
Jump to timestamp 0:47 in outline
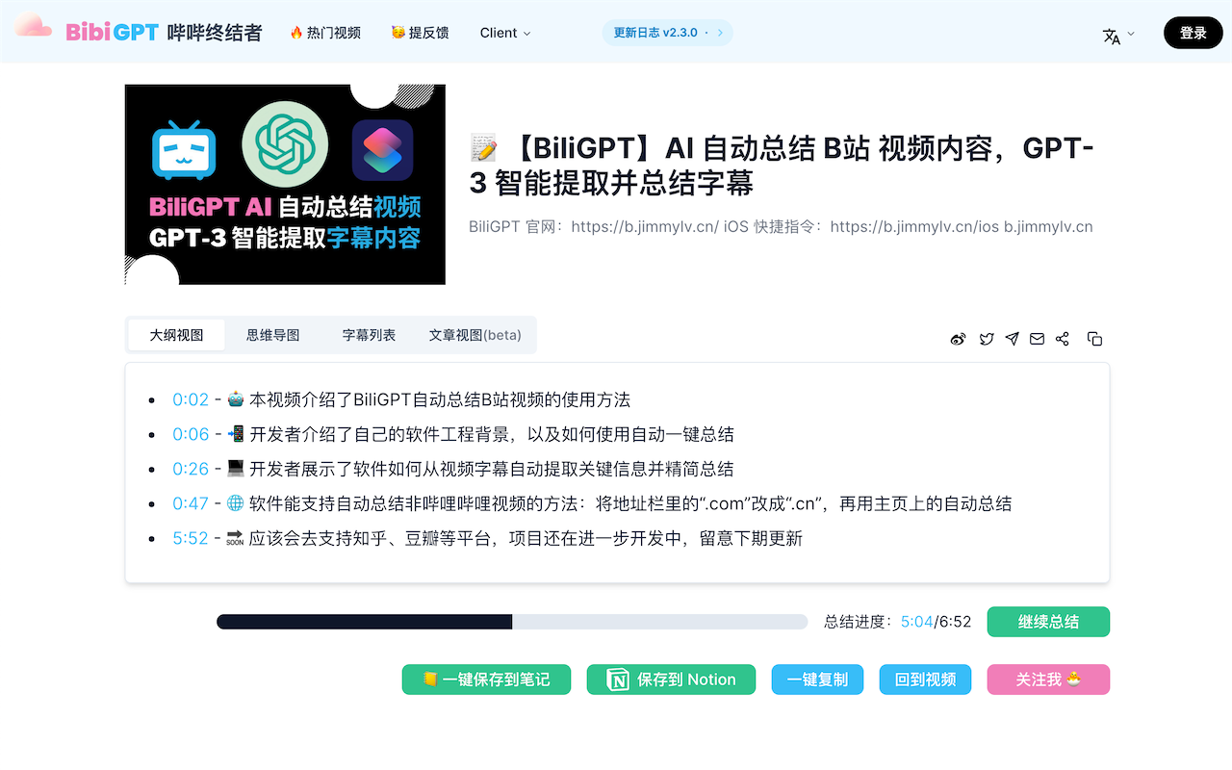click(x=192, y=503)
